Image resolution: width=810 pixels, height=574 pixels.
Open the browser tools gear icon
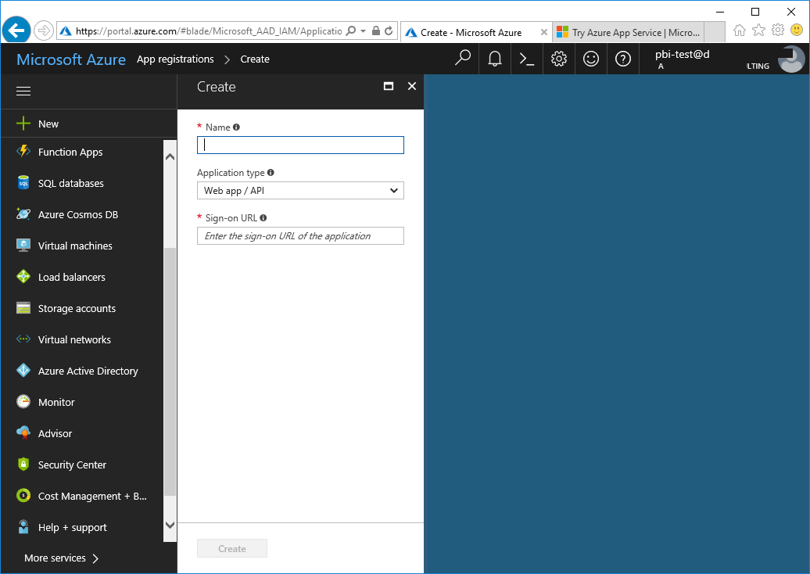(778, 30)
